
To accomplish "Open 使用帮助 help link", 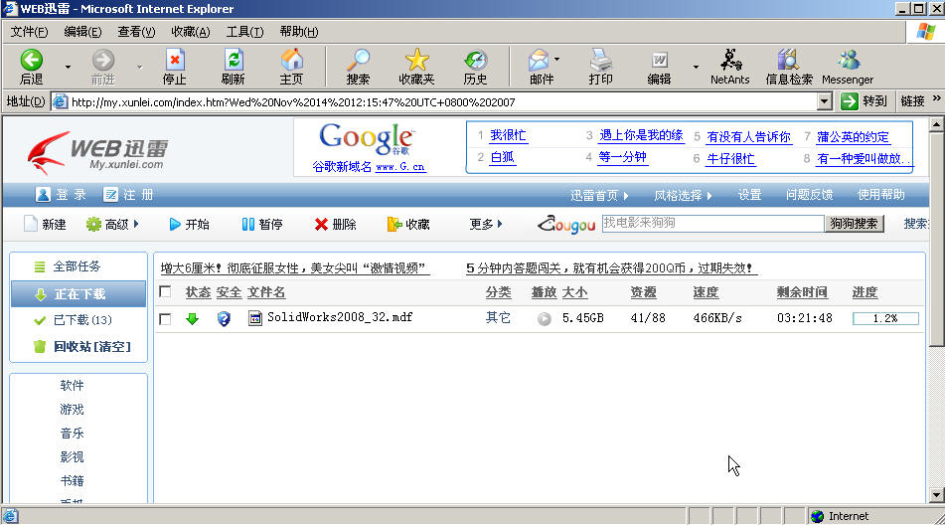I will [x=881, y=195].
